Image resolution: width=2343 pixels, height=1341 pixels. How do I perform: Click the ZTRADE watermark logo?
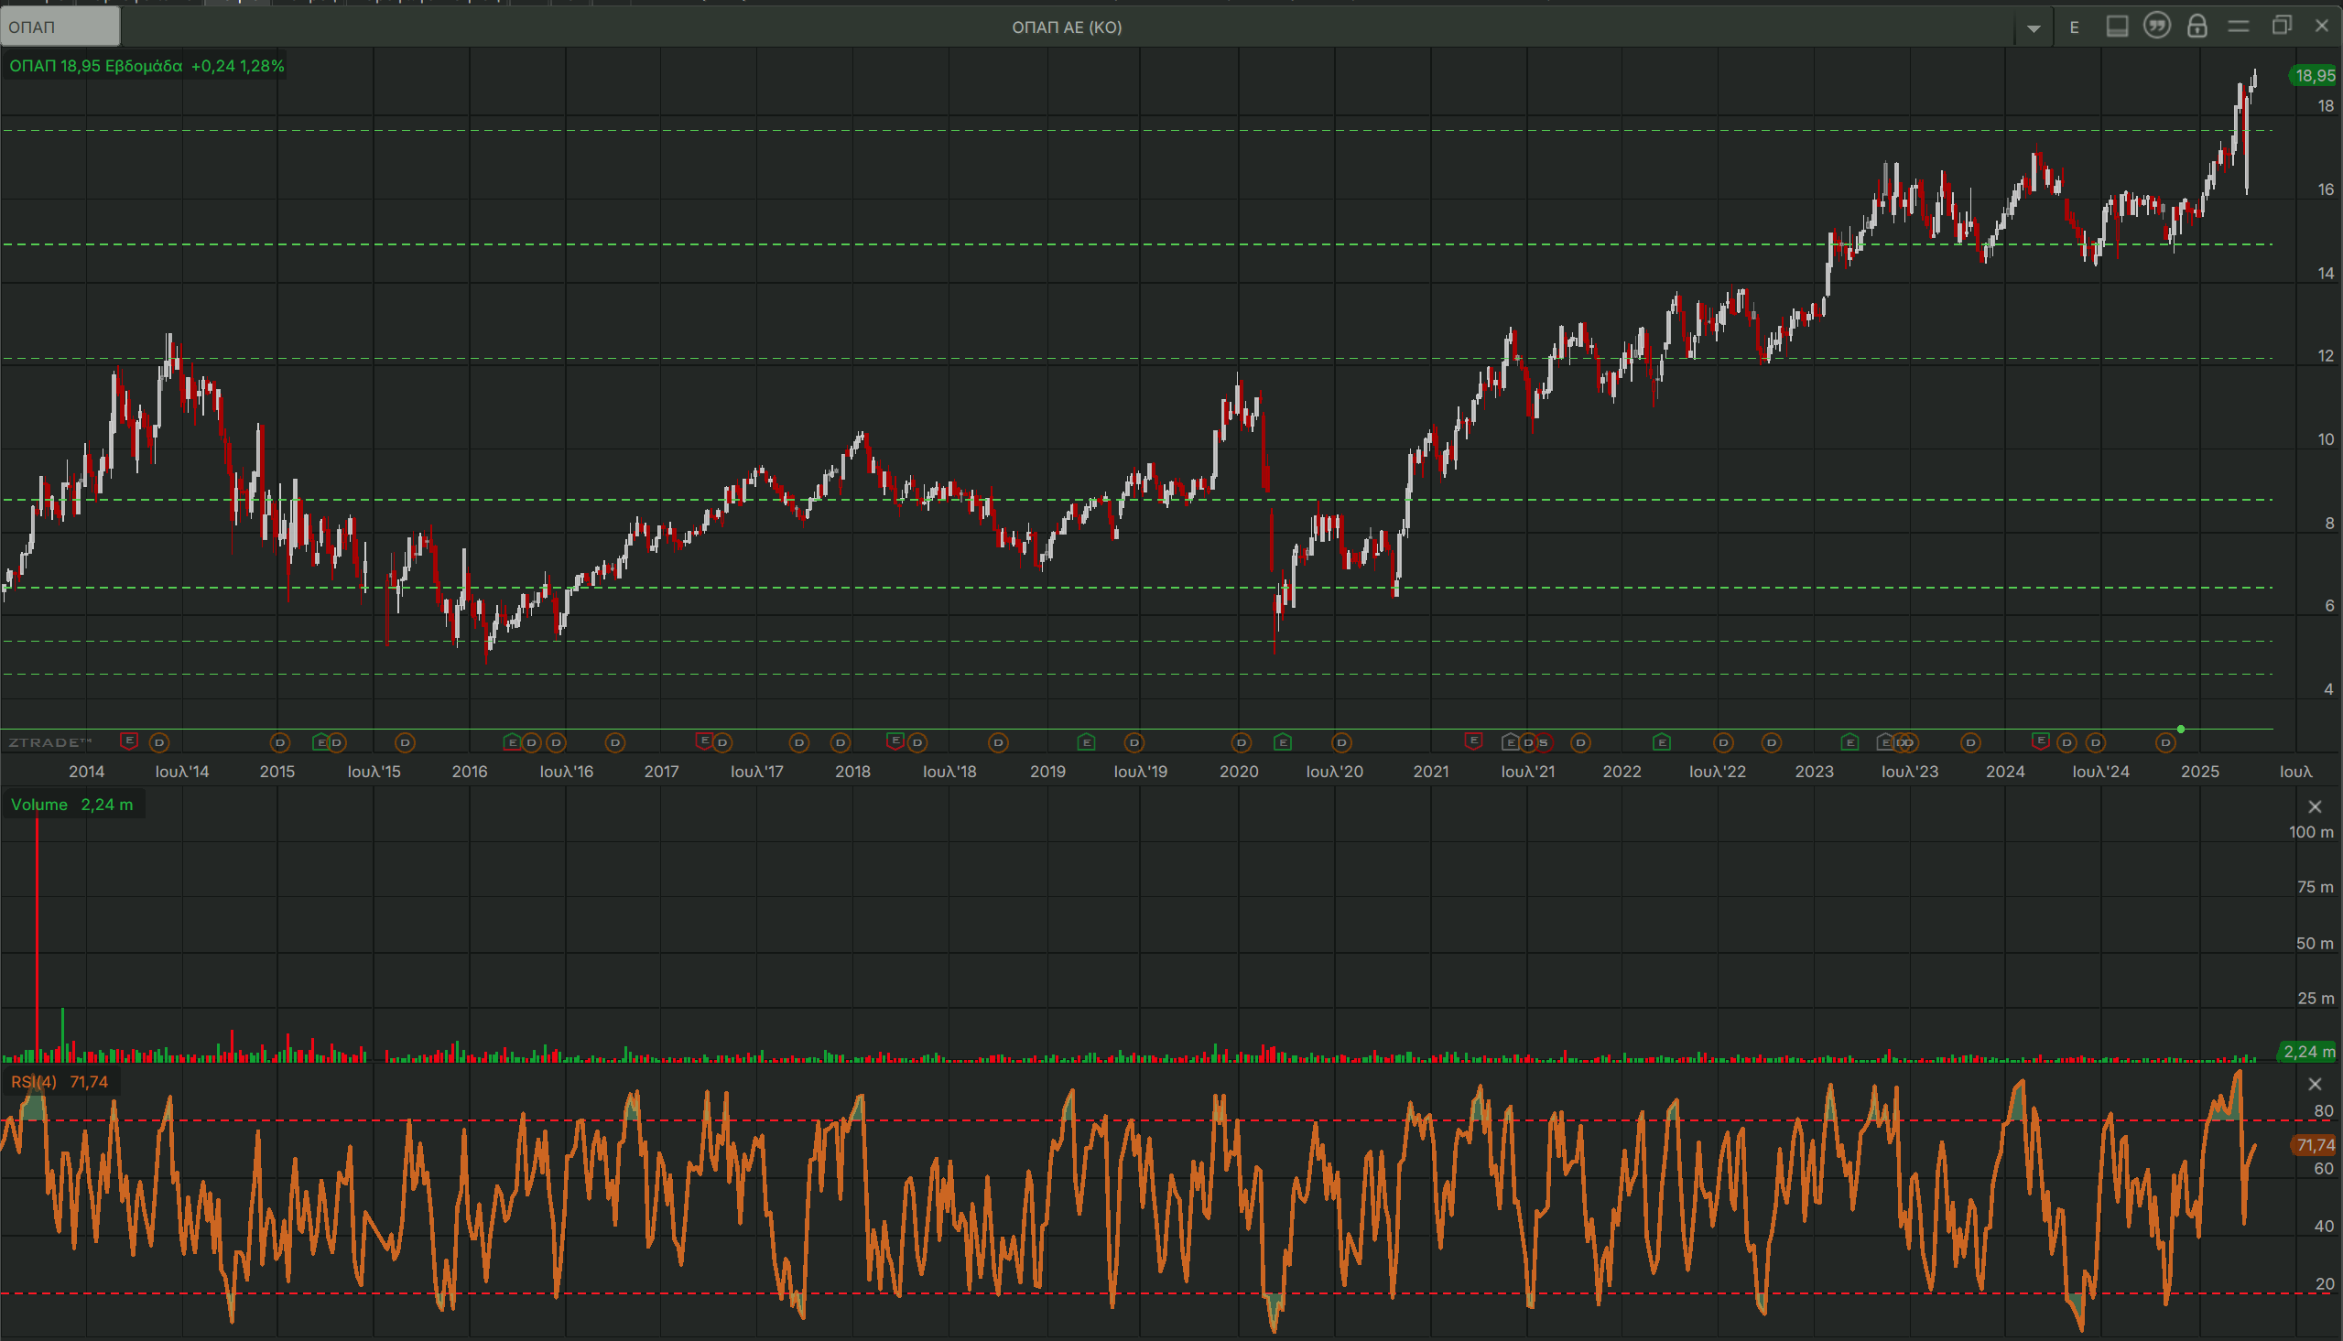49,742
